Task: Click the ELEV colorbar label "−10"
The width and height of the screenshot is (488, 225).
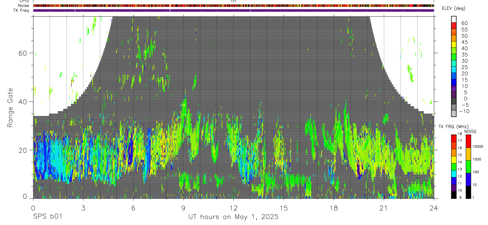Action: tap(465, 111)
